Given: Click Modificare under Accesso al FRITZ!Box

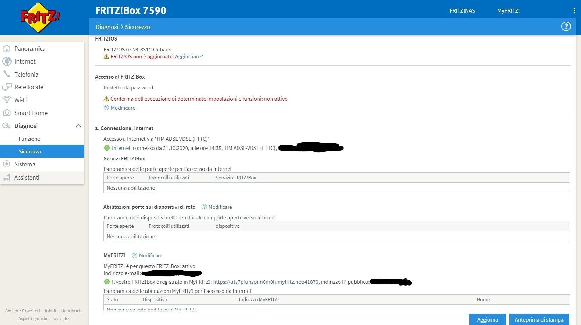Looking at the screenshot, I should 123,108.
